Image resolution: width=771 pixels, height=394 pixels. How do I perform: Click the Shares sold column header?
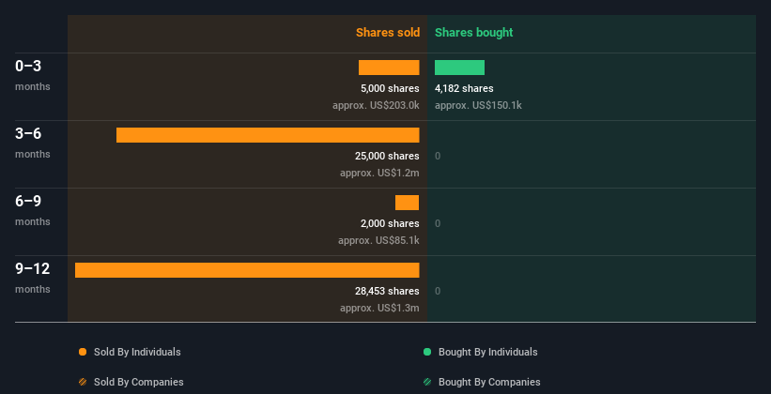click(x=388, y=33)
